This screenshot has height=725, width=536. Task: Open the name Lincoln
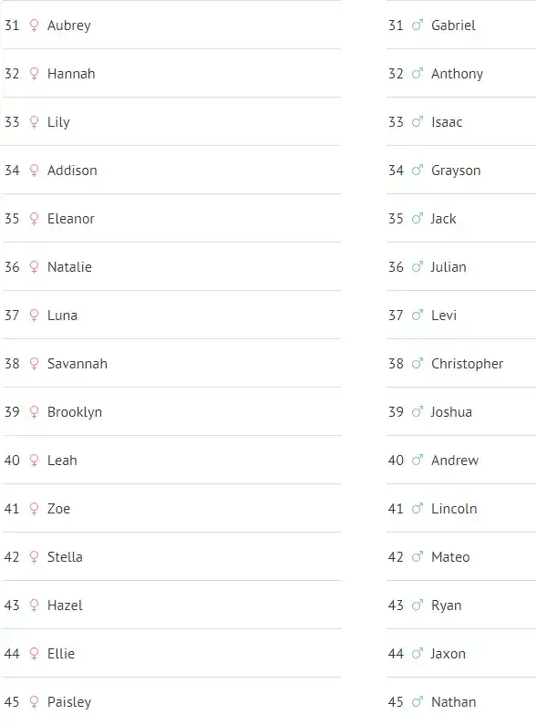[x=454, y=509]
